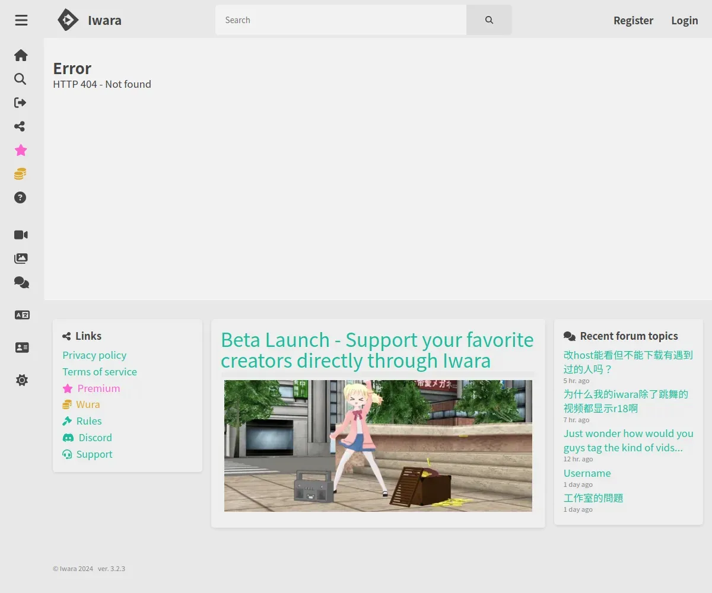Click the Beta Launch dancing character image
The width and height of the screenshot is (712, 593).
(378, 445)
